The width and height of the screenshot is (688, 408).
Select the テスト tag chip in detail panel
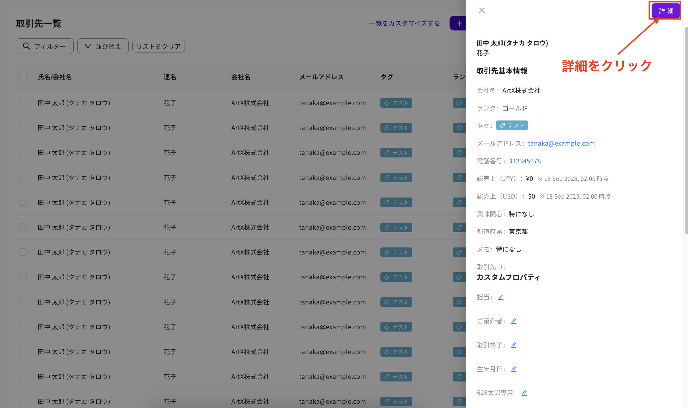(512, 125)
